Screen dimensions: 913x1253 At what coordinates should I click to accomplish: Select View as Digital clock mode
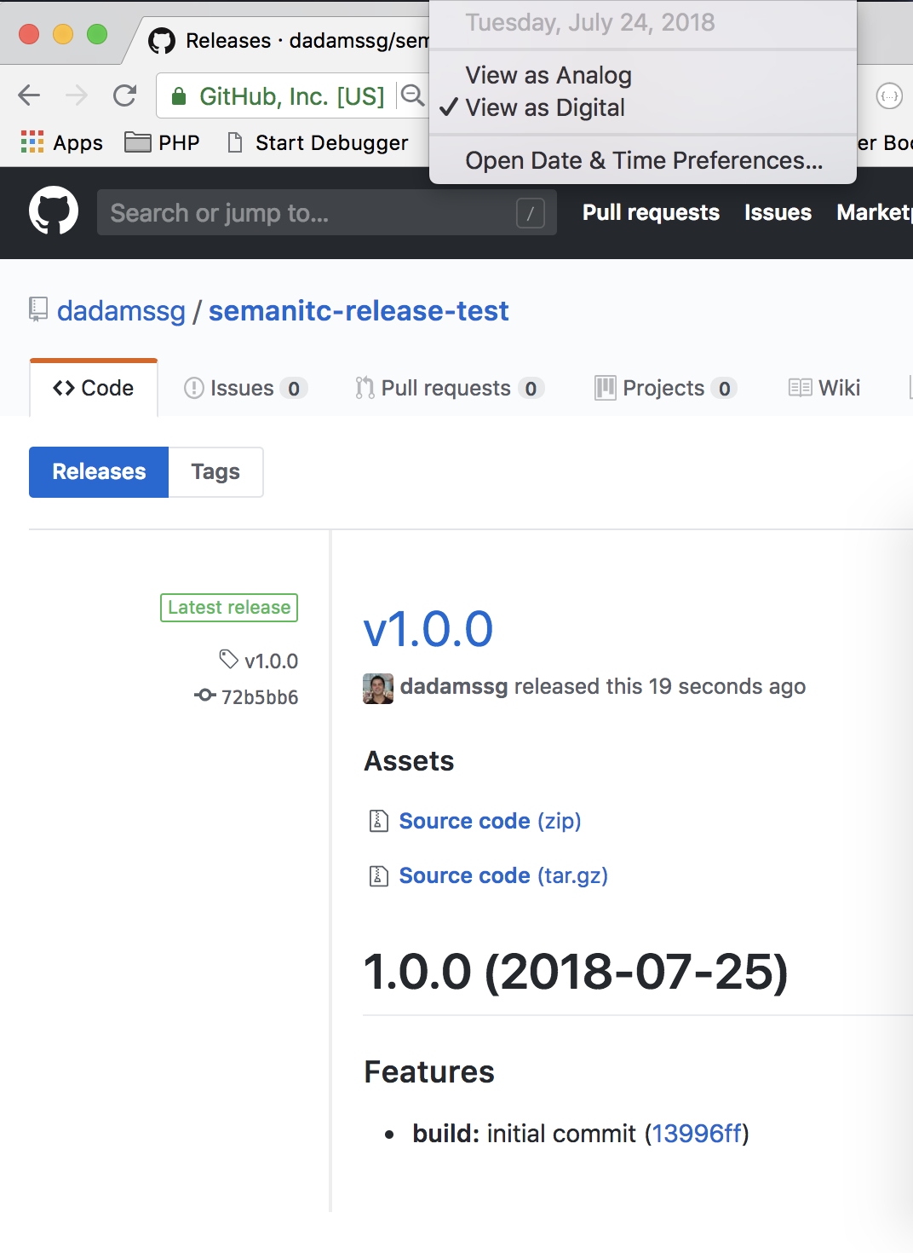tap(547, 107)
